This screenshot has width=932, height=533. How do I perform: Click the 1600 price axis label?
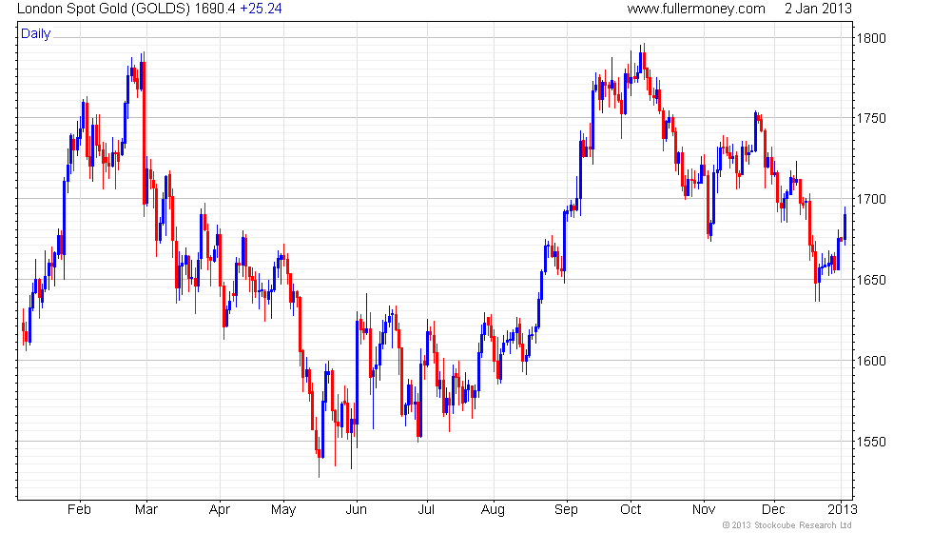tap(871, 361)
